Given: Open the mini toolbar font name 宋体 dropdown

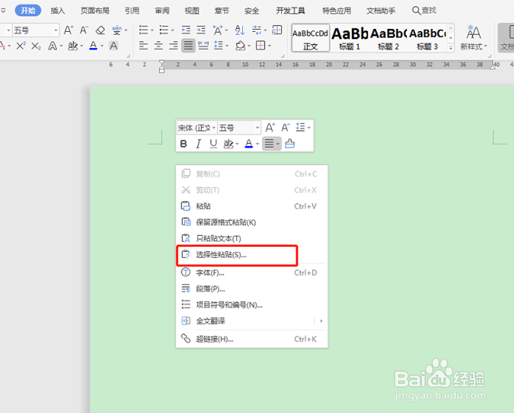Looking at the screenshot, I should coord(214,128).
